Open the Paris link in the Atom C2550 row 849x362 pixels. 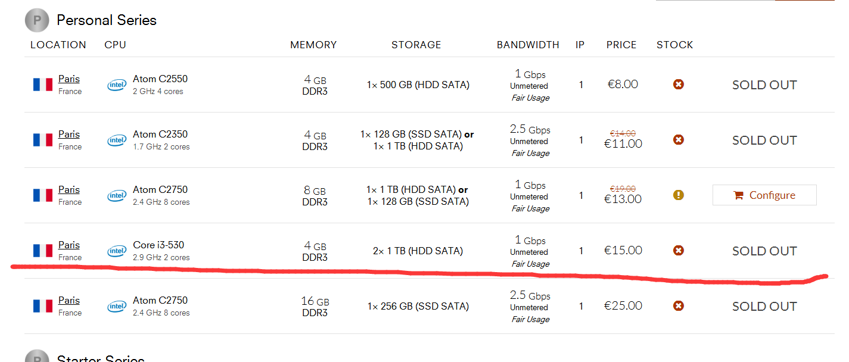69,79
